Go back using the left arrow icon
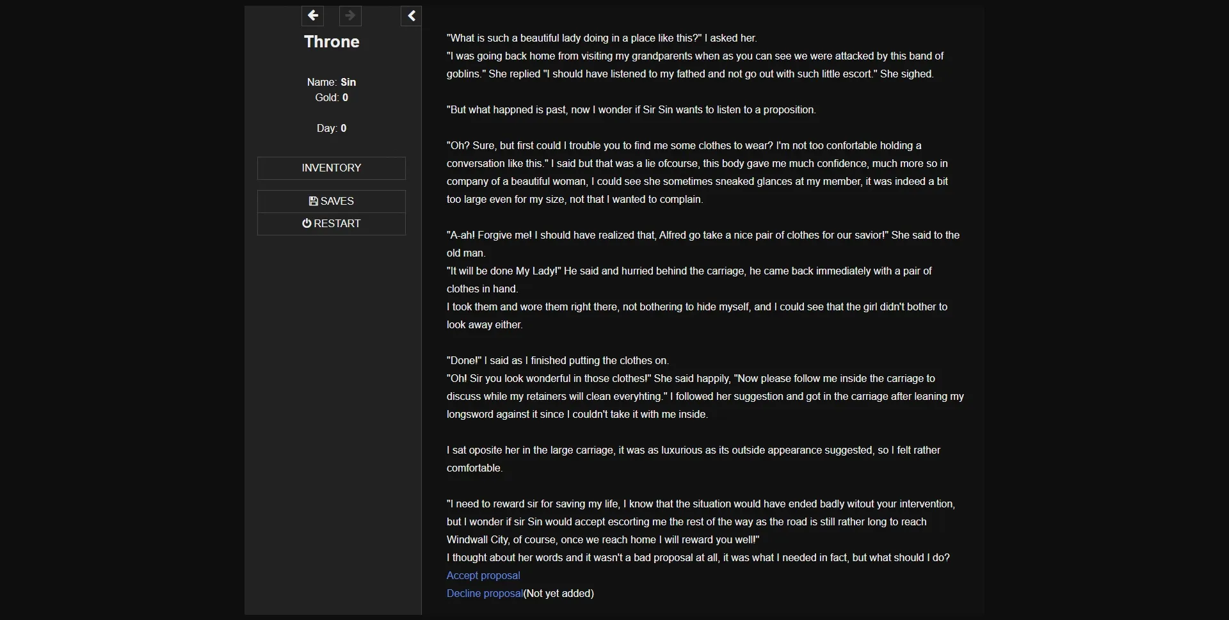This screenshot has height=620, width=1229. point(313,16)
